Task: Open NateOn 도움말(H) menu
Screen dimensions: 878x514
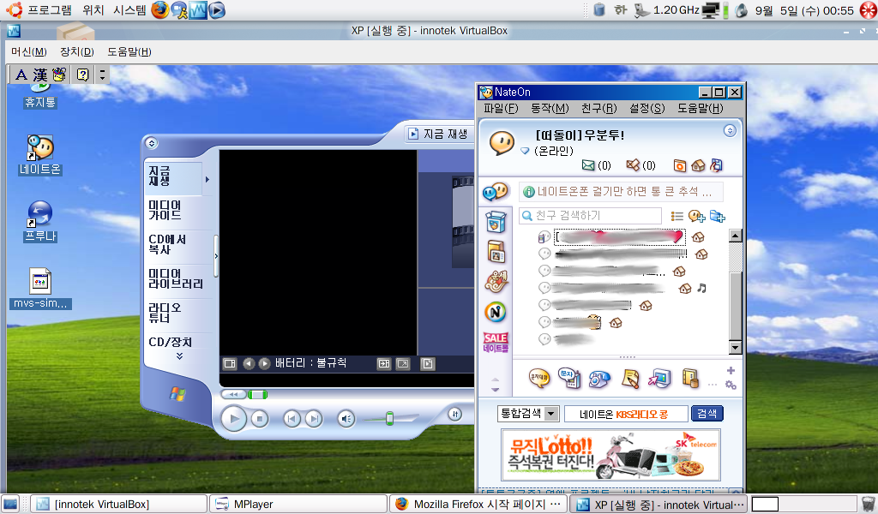Action: coord(700,109)
